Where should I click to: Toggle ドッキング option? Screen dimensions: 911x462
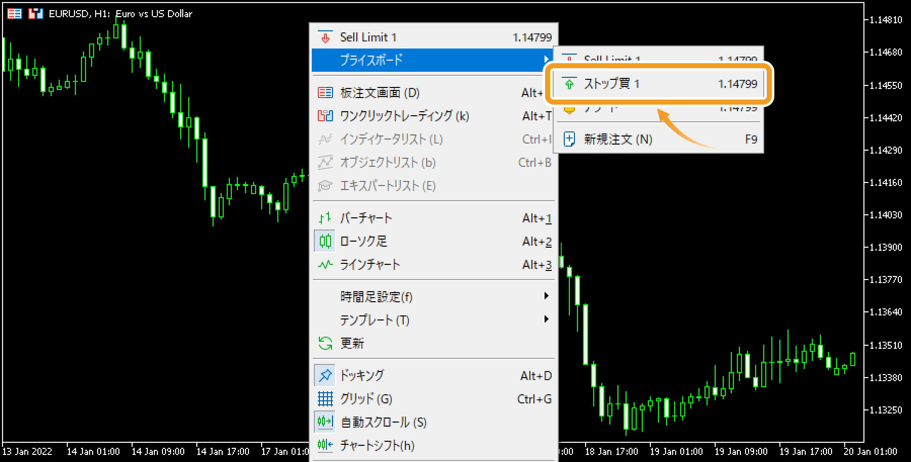[x=434, y=375]
